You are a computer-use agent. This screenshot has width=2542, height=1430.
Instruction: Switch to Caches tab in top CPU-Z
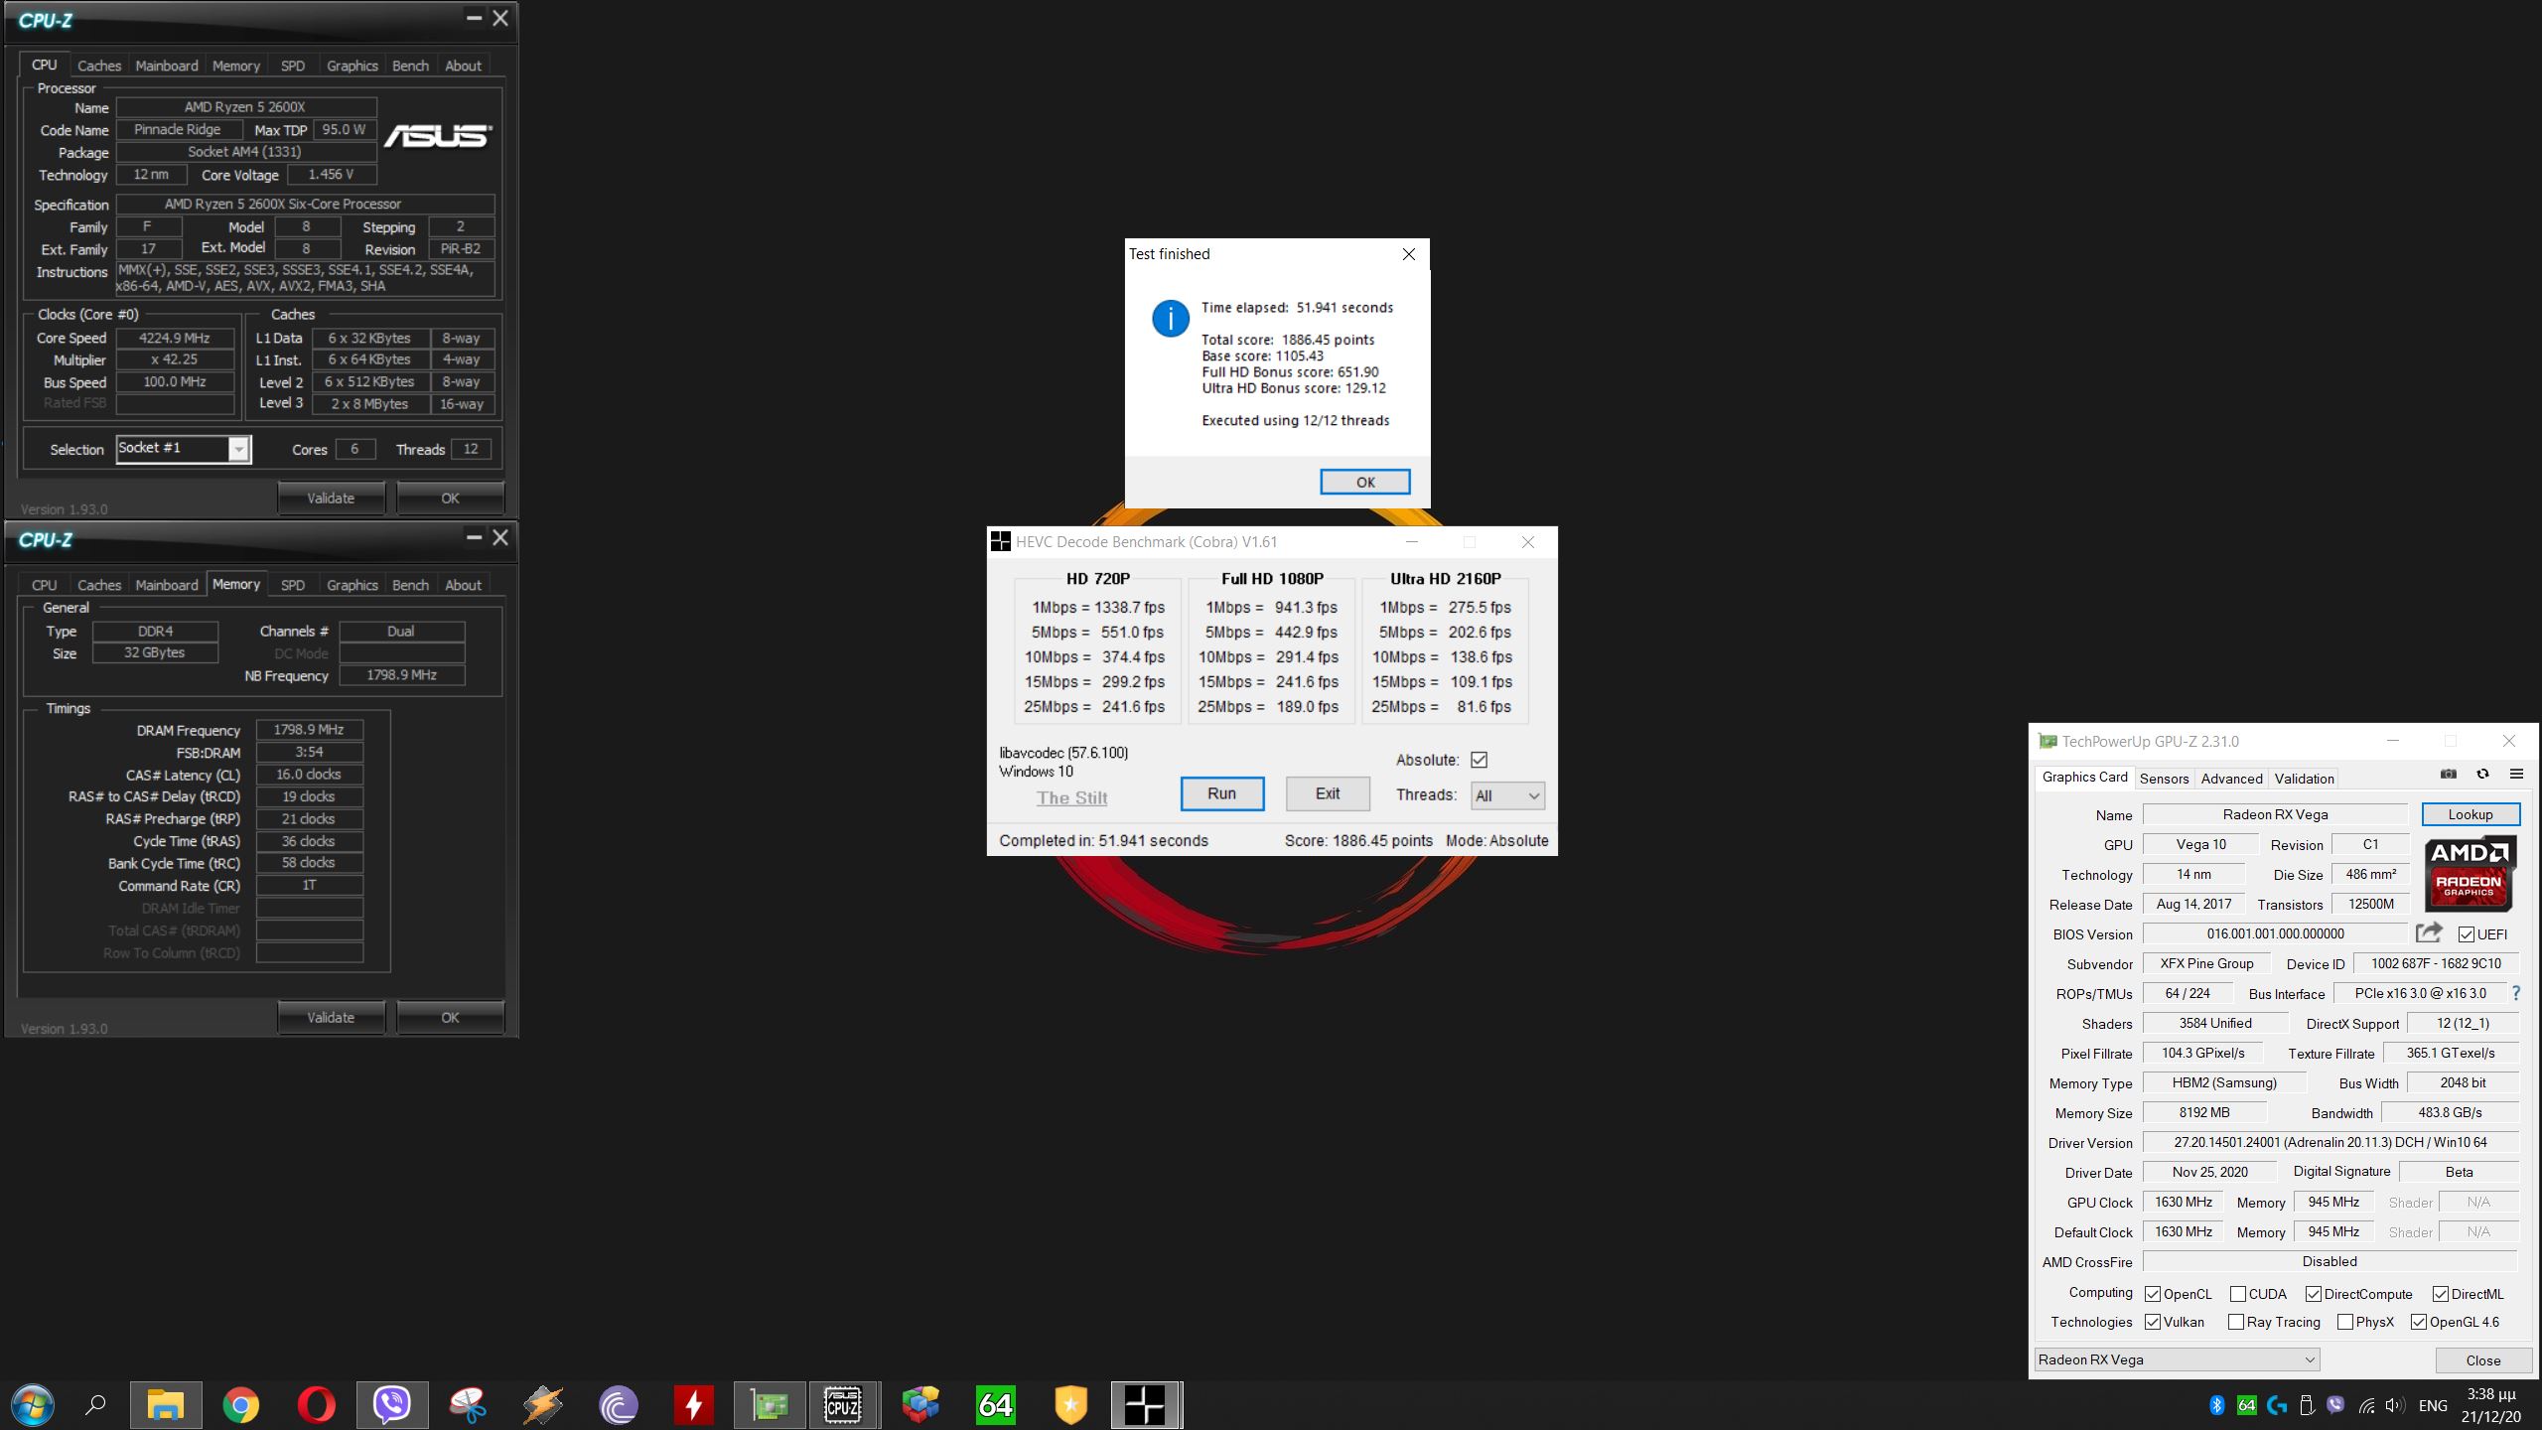point(99,66)
